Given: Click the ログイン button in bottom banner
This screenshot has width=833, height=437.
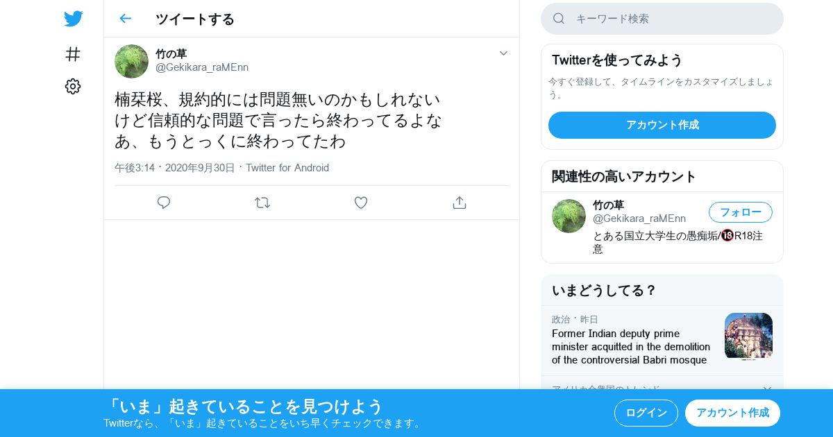Looking at the screenshot, I should 646,413.
